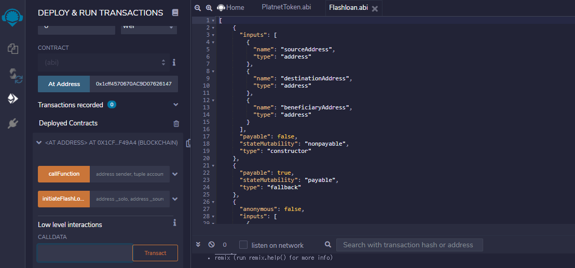This screenshot has width=575, height=268.
Task: Click the Transactions recorded count badge
Action: coord(112,105)
